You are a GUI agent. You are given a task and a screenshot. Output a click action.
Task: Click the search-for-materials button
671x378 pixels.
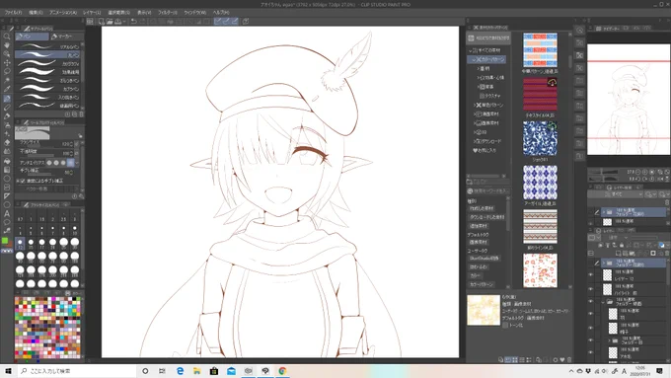click(x=487, y=38)
